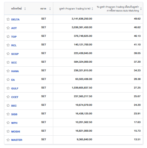Favorite MASTER using the star icon
The height and width of the screenshot is (148, 147).
point(8,140)
